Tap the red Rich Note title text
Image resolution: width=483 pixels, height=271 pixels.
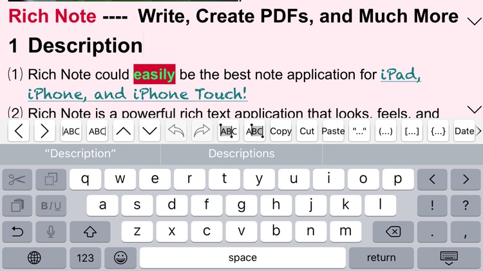52,16
